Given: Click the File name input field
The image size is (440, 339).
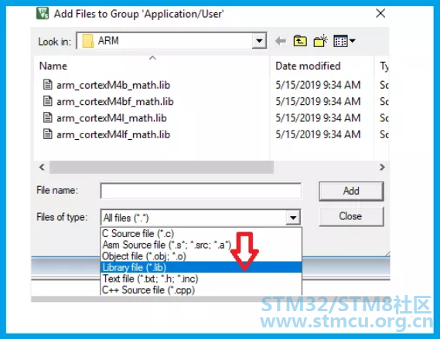Looking at the screenshot, I should click(201, 191).
